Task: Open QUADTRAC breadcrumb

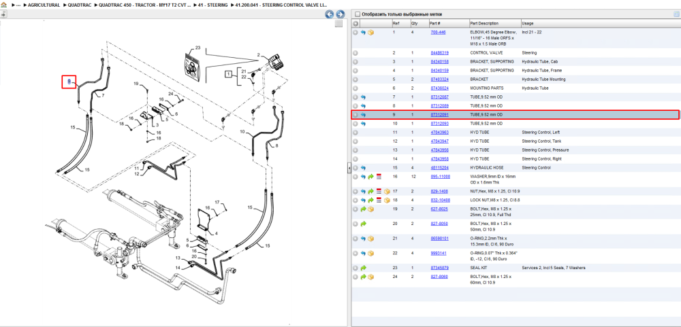Action: [x=78, y=5]
